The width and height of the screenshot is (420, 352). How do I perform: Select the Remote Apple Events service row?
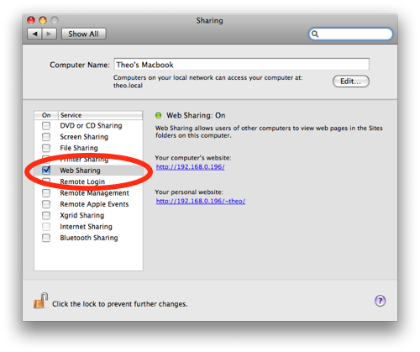pos(88,204)
